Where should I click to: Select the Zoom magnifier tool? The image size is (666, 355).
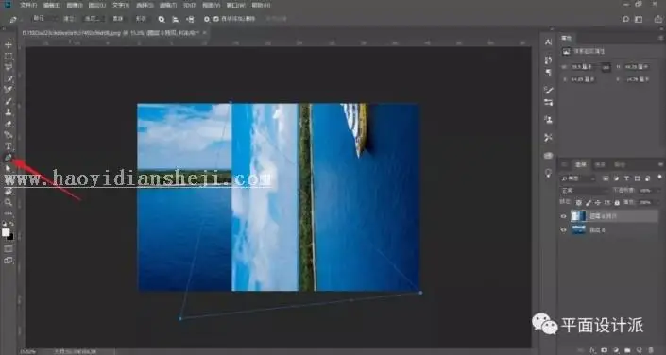click(9, 203)
